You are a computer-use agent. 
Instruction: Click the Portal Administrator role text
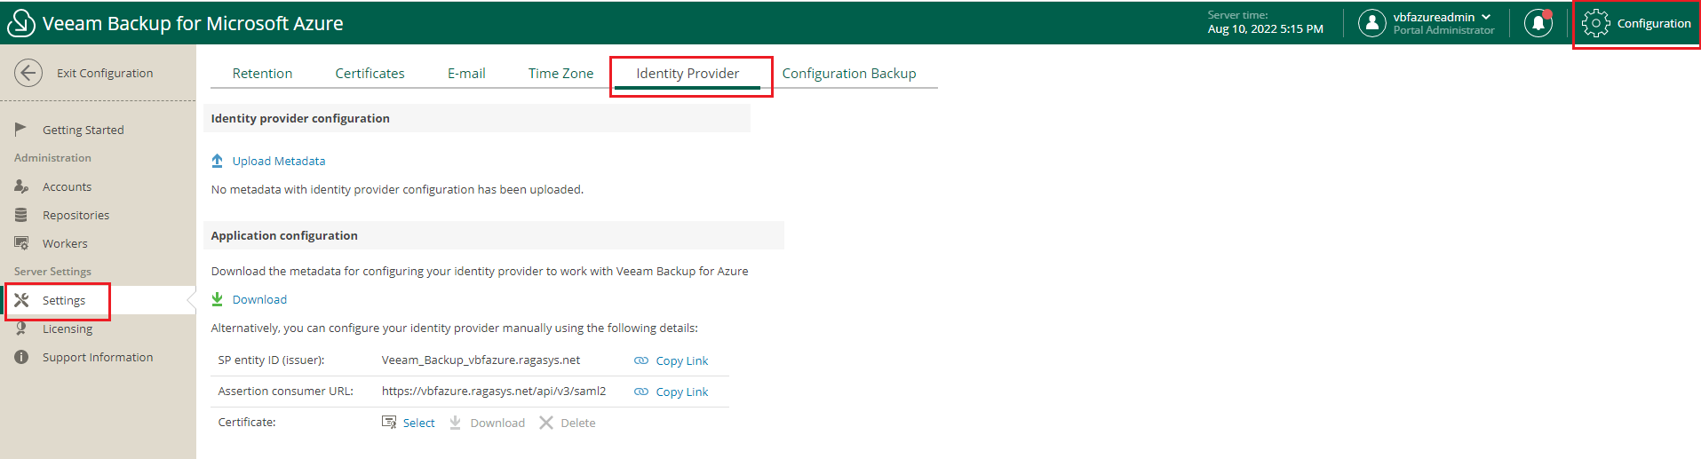point(1443,30)
